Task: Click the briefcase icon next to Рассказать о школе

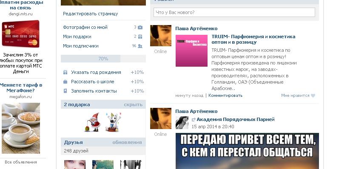Action: 65,82
